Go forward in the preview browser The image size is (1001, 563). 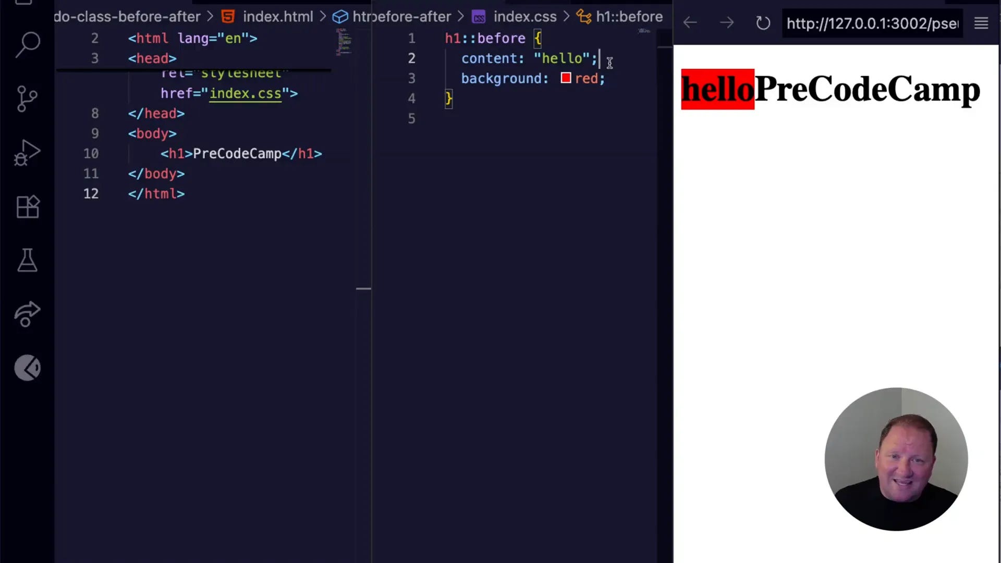726,23
